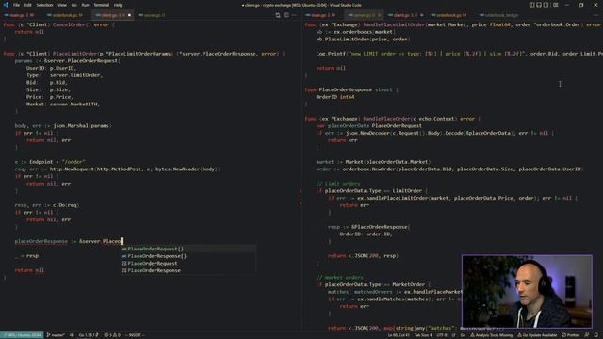Click Analysis Tools Missing warning
The height and width of the screenshot is (339, 603).
coord(492,335)
